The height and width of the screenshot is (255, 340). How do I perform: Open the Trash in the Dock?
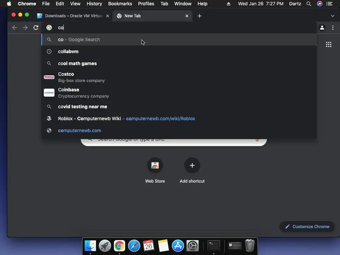[250, 245]
